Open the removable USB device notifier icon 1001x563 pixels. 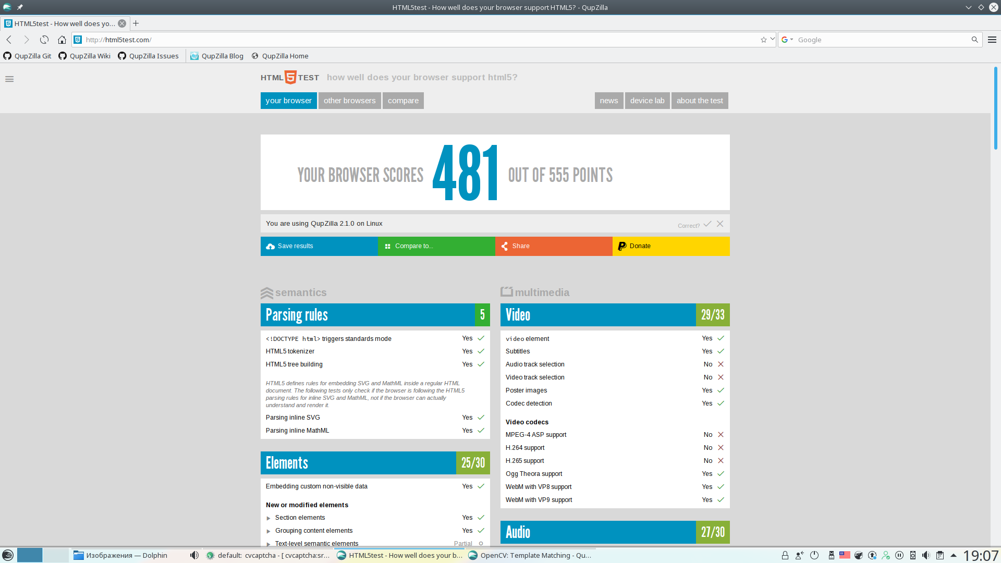832,555
